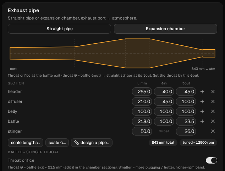Edit the header ⌀out 45.0 field
This screenshot has height=171, width=225.
186,92
